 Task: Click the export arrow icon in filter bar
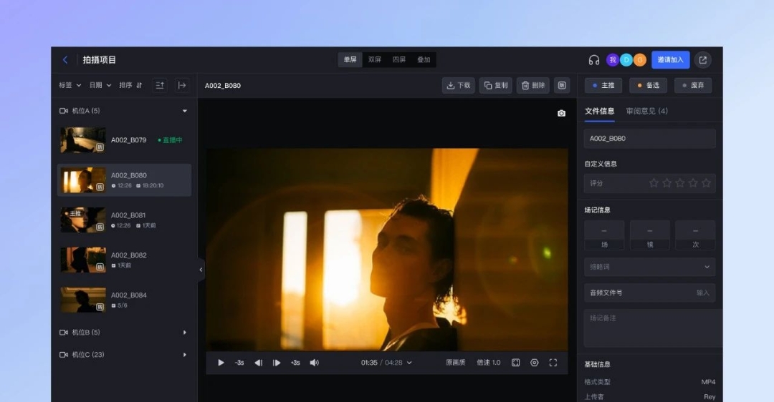[x=182, y=85]
